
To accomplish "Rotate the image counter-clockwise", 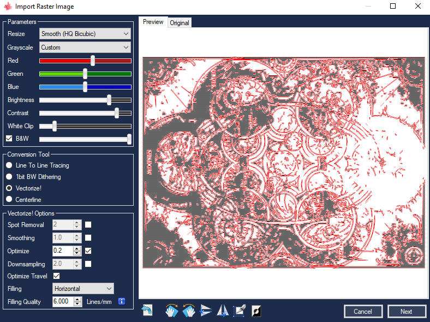I will coord(189,311).
